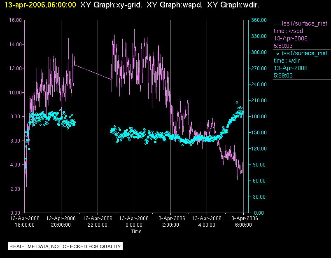Click the 13-Apr-2006 0:00:00 time axis label
Screen dimensions: 331x258
tap(134, 221)
